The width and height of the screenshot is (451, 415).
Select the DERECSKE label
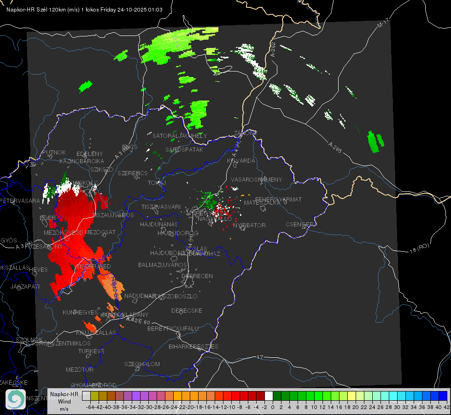pyautogui.click(x=187, y=310)
